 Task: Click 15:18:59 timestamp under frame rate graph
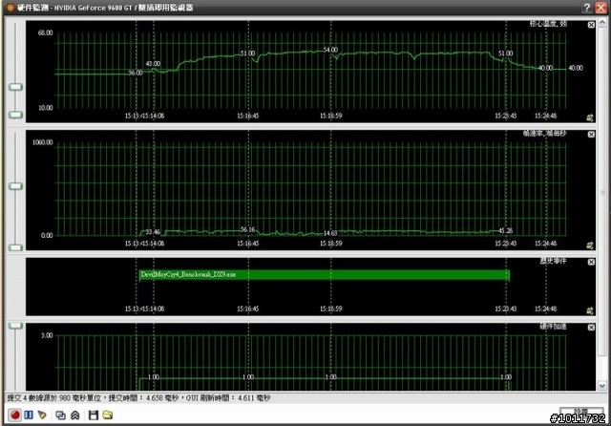(331, 244)
